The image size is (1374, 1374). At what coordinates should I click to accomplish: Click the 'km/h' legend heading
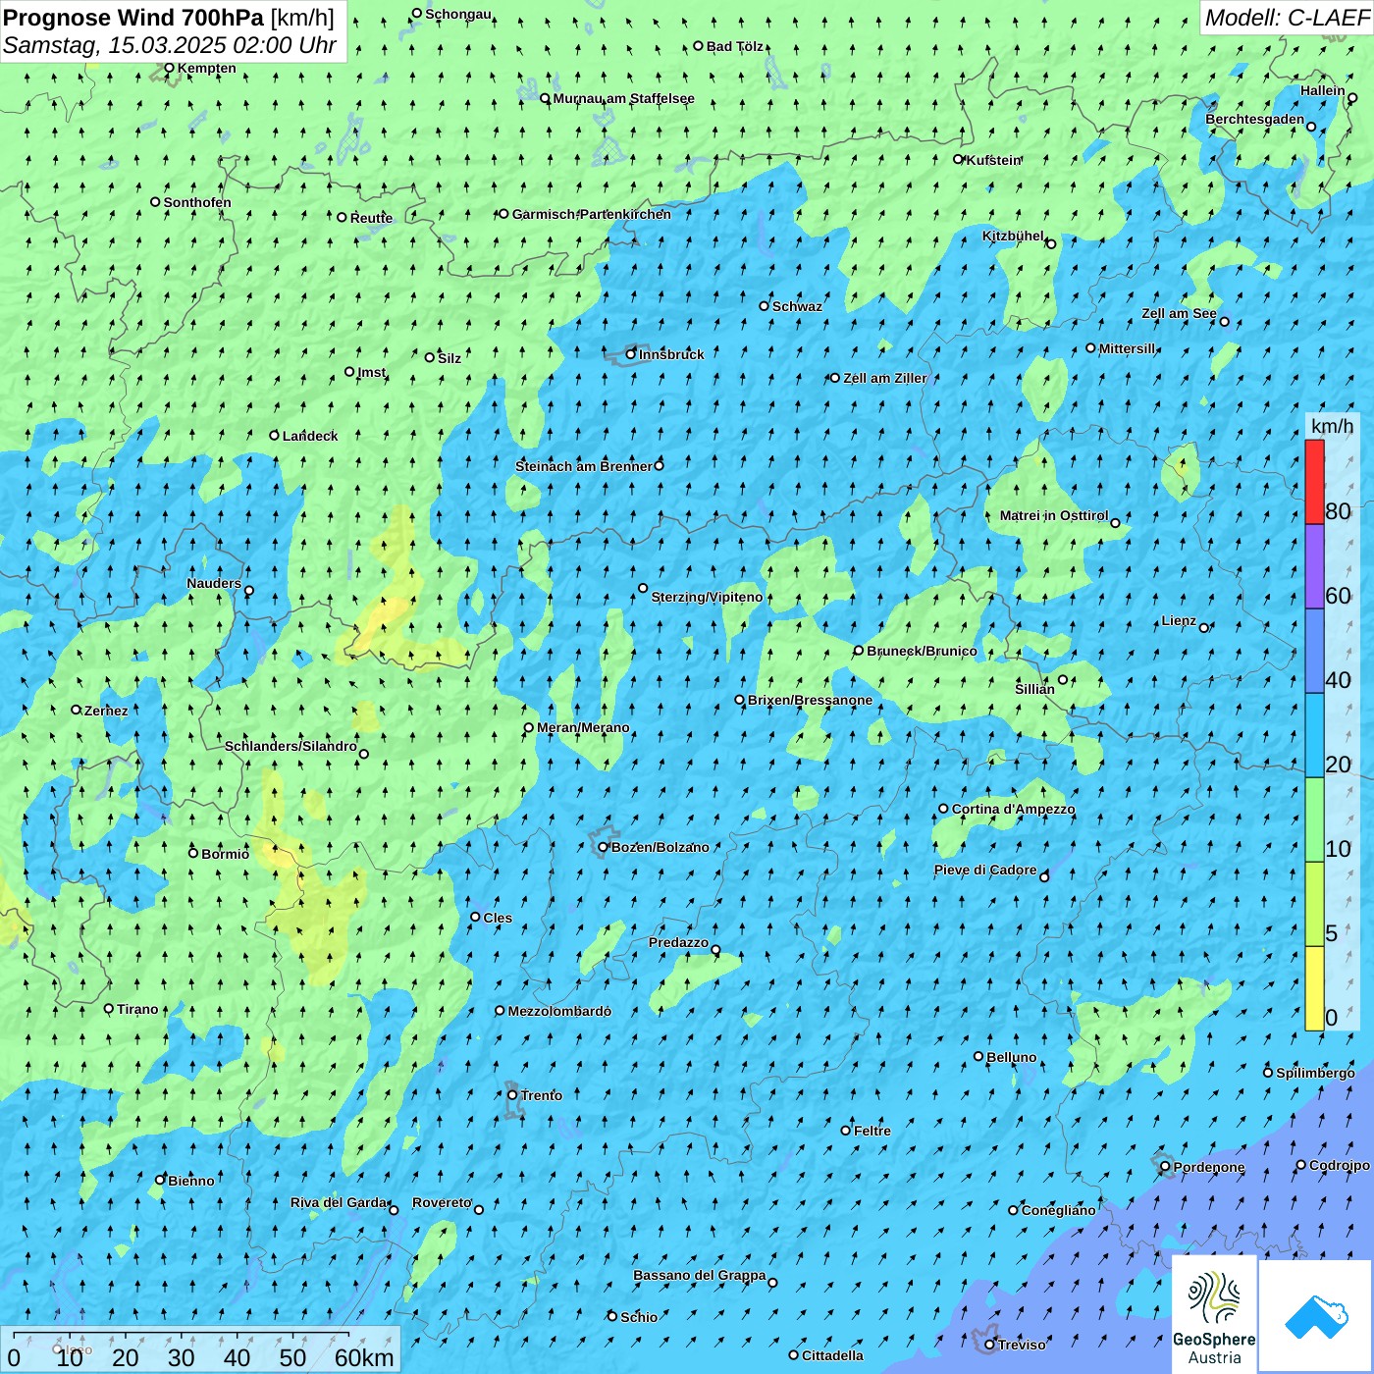click(1332, 426)
